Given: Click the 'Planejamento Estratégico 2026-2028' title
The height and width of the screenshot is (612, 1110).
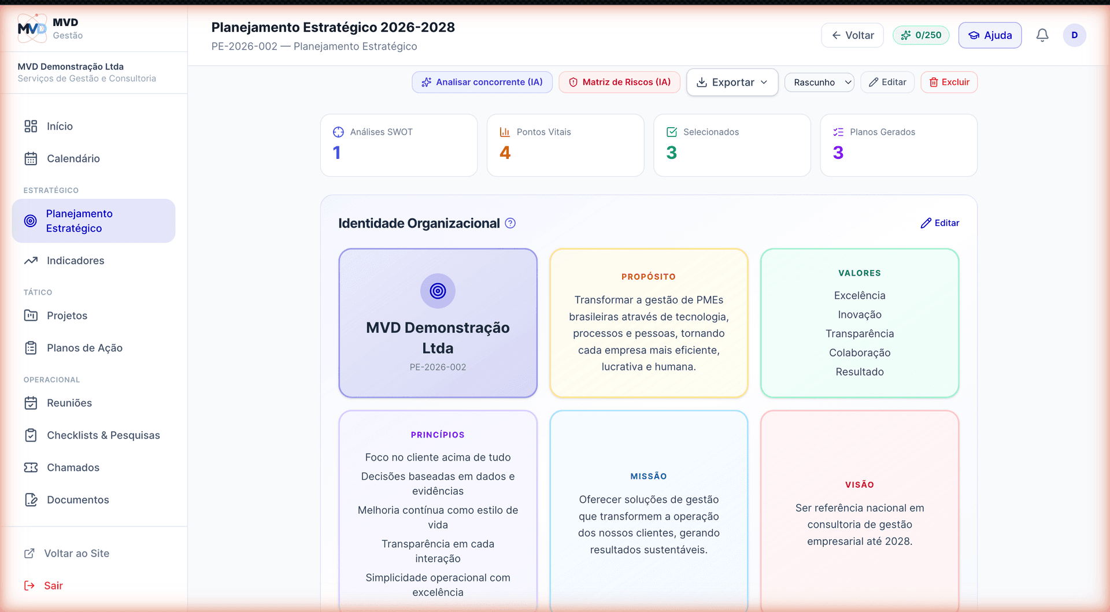Looking at the screenshot, I should click(333, 27).
